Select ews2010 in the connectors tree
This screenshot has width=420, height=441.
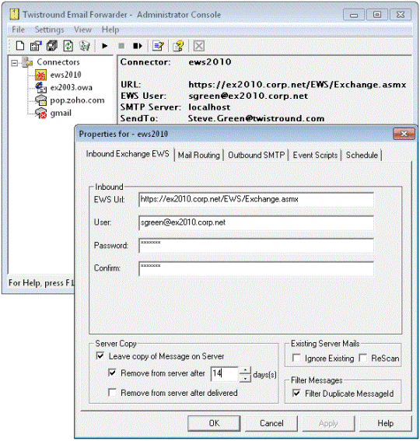pos(65,75)
